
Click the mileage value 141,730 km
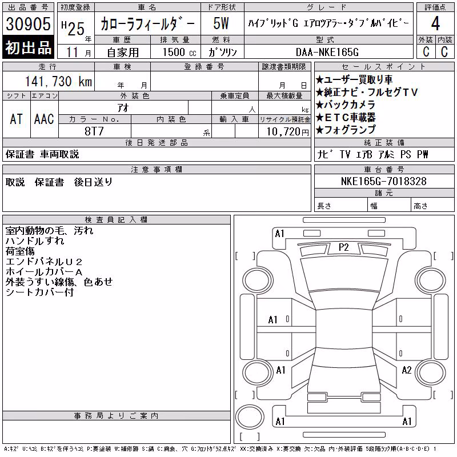[58, 81]
